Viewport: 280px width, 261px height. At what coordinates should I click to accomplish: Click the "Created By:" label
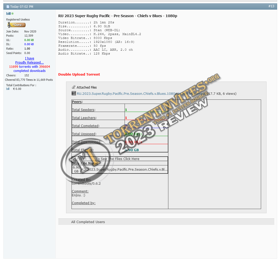(81, 180)
